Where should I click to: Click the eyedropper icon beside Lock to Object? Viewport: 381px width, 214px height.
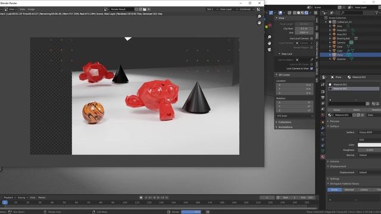[x=311, y=59]
